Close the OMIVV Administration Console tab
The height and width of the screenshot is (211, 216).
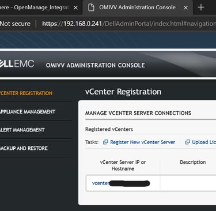(x=185, y=7)
